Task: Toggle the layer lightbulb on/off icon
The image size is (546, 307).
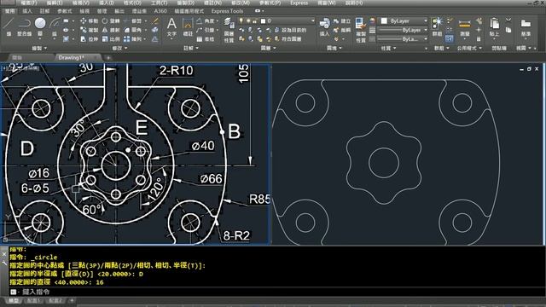Action: (241, 21)
